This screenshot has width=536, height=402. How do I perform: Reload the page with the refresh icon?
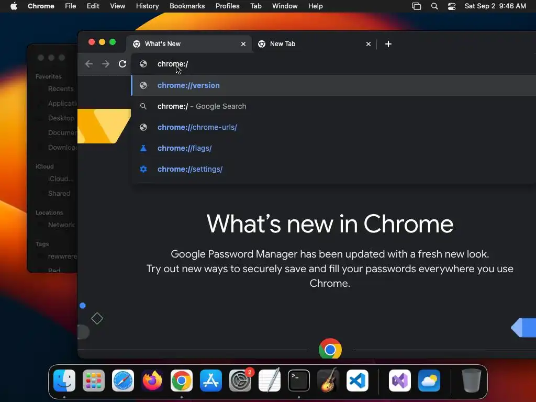[x=122, y=64]
